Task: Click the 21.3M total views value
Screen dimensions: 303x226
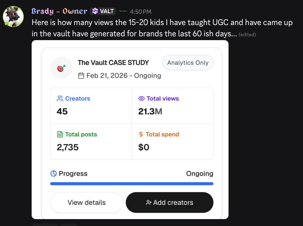Action: click(150, 111)
